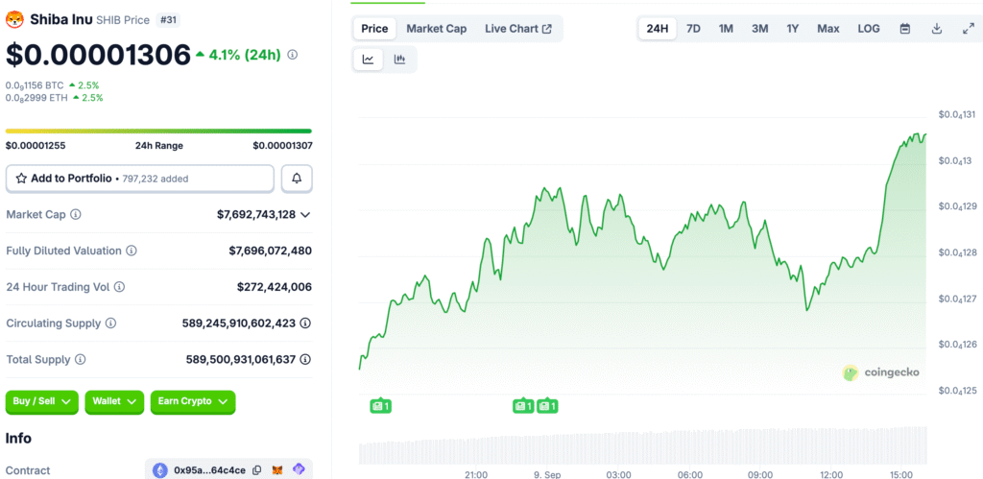Viewport: 983px width, 479px height.
Task: Click the 0.0₉1156 BTC value
Action: pos(35,85)
